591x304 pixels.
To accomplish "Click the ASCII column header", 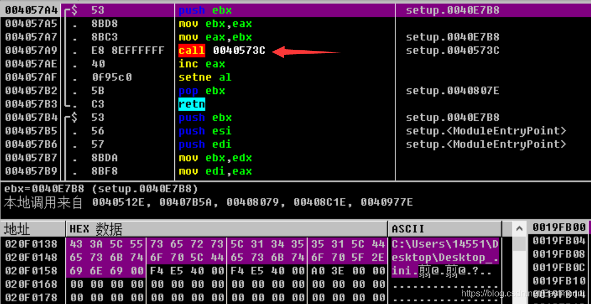I will [445, 229].
